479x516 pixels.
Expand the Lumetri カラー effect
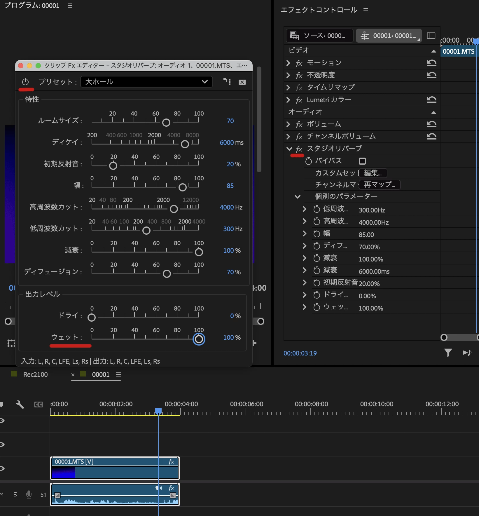click(x=289, y=100)
